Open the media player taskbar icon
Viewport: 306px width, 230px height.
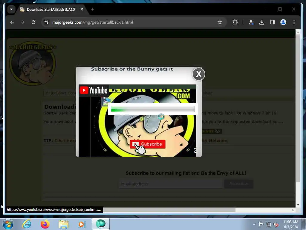[x=82, y=224]
